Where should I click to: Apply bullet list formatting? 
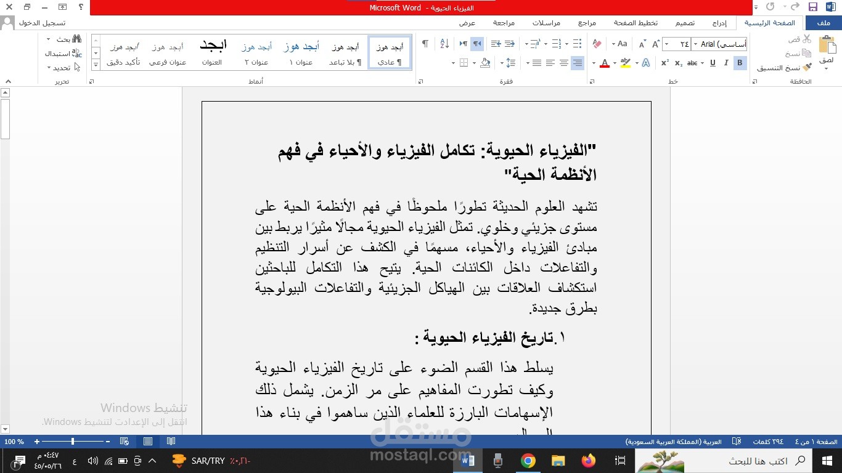pyautogui.click(x=577, y=44)
